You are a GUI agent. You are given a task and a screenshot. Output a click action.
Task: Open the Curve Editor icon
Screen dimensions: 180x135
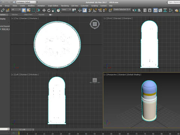click(x=160, y=10)
